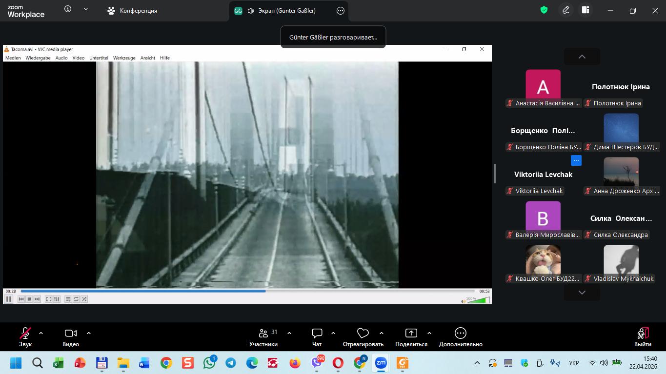The image size is (666, 374).
Task: Expand video options arrow beside Видео
Action: point(89,333)
